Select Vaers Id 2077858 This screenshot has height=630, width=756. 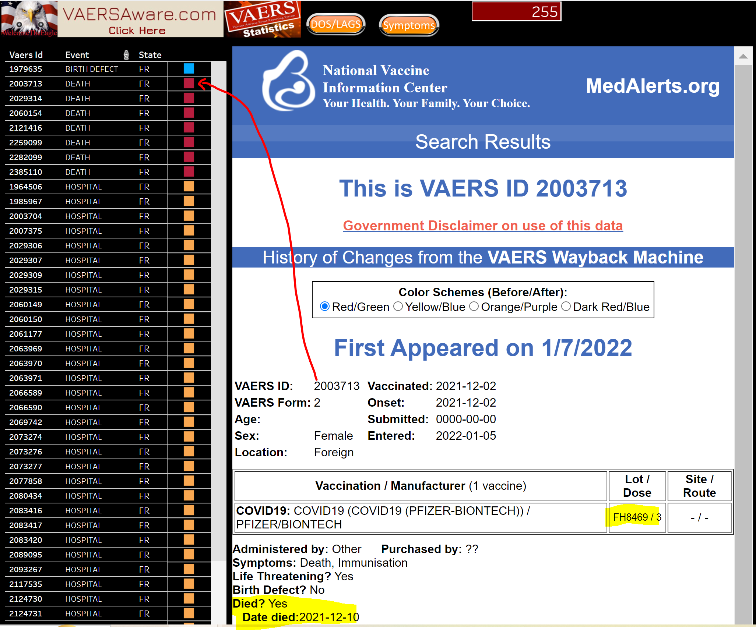point(25,481)
